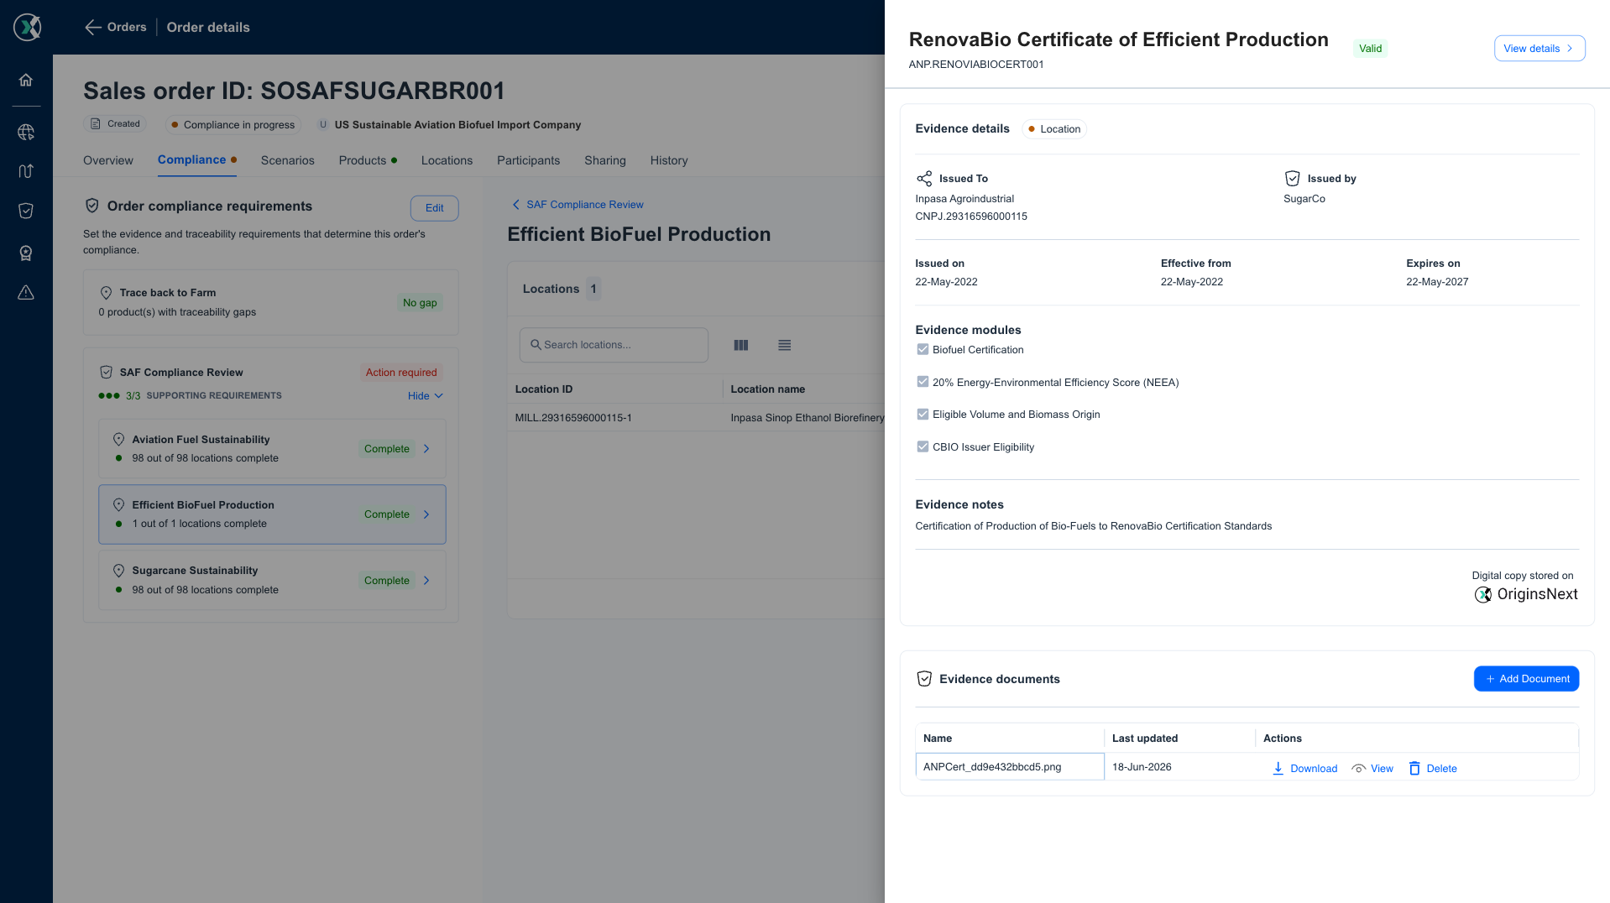This screenshot has width=1610, height=903.
Task: Click the Created document icon badge
Action: coord(96,124)
